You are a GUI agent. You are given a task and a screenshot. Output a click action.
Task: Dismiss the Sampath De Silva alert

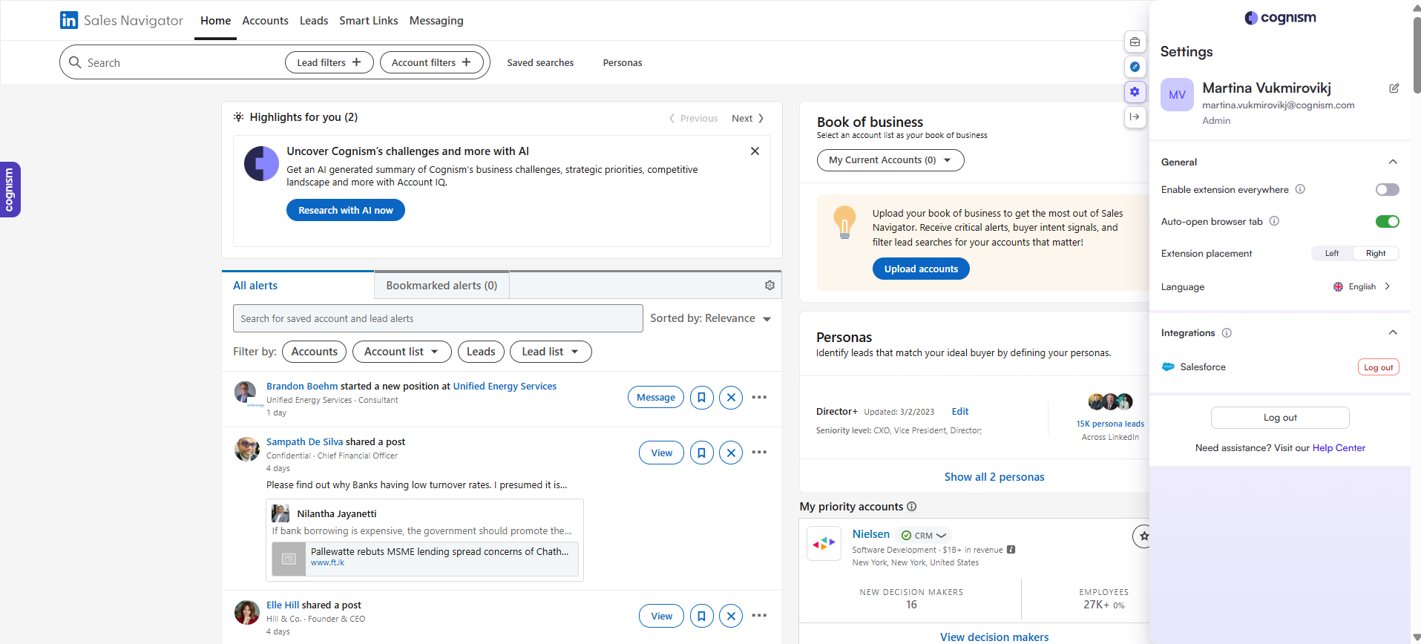[x=731, y=453]
